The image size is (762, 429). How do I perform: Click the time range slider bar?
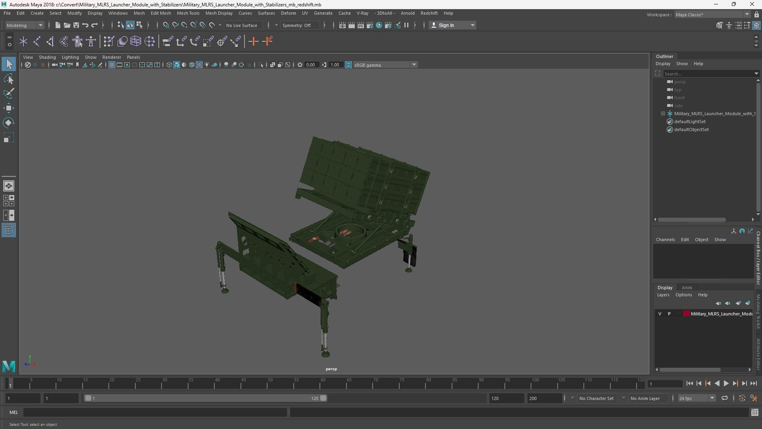(x=205, y=398)
